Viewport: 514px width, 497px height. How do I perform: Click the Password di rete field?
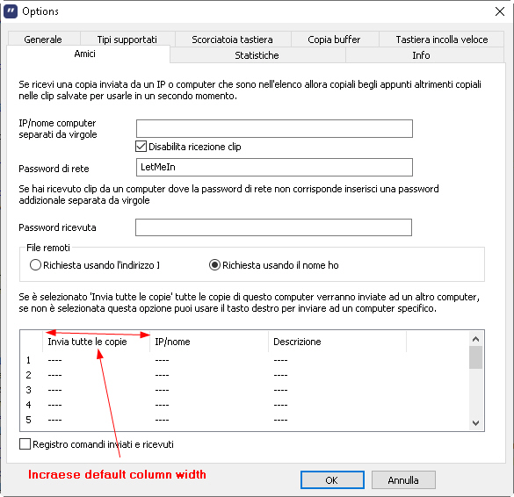tap(274, 168)
